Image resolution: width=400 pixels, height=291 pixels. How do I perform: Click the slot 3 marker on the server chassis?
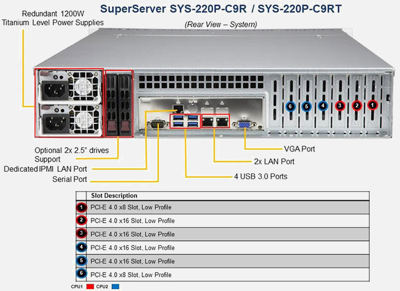click(x=340, y=105)
